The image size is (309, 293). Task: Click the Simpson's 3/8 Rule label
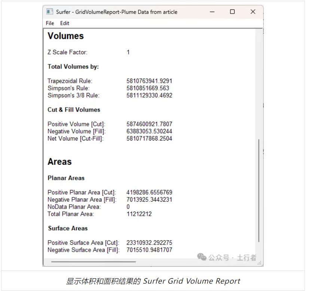[x=73, y=96]
